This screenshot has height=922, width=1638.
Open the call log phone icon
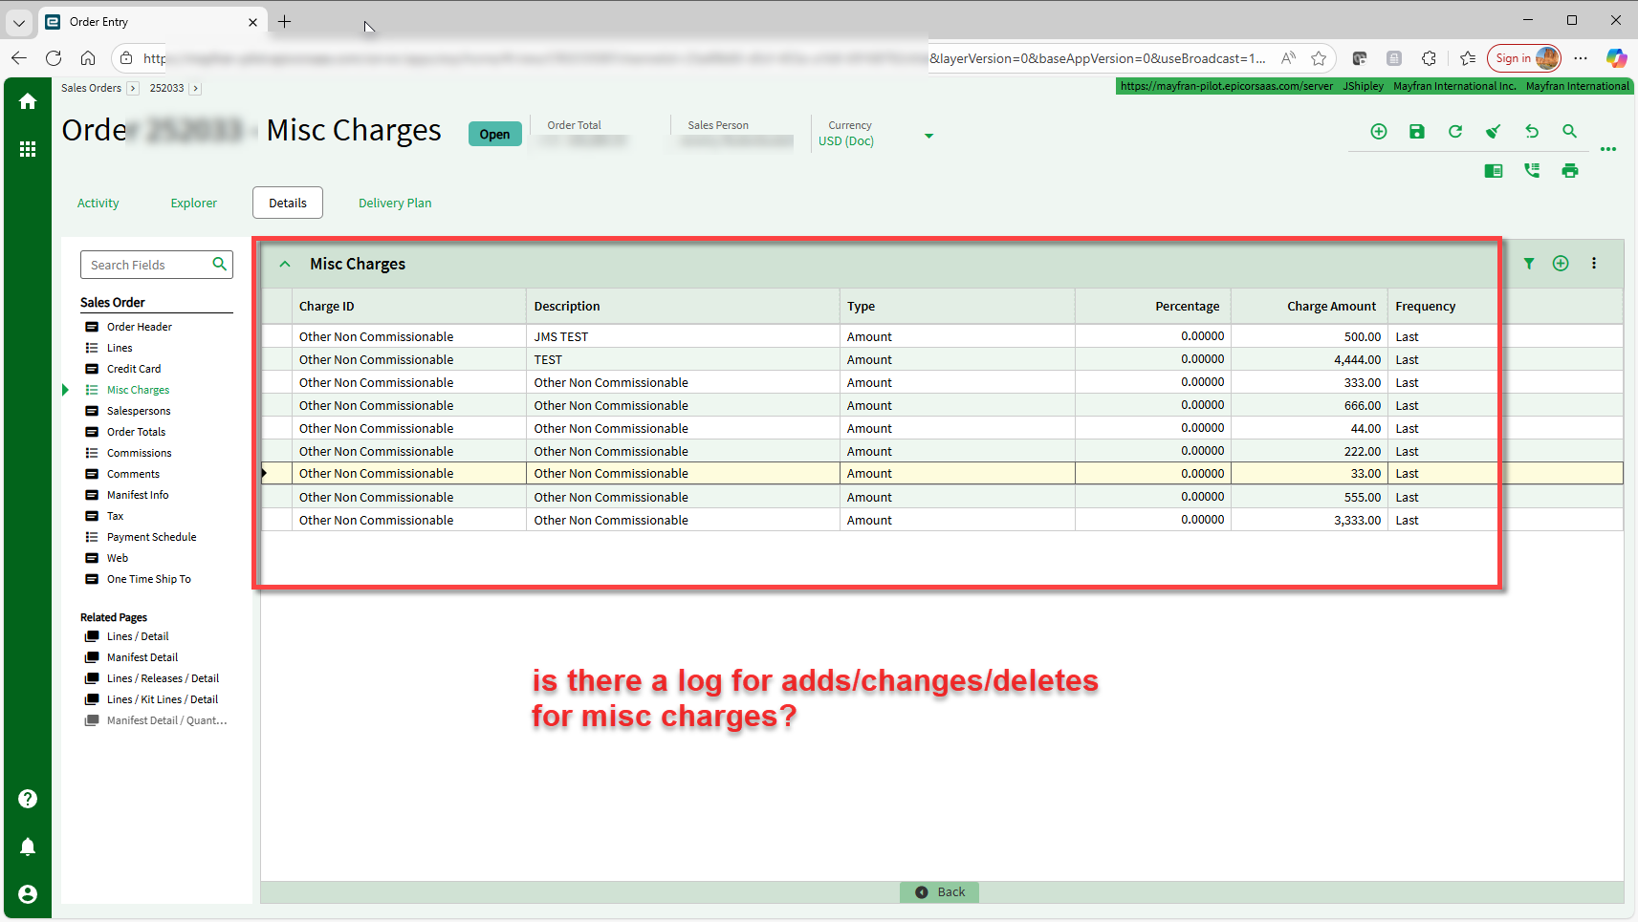coord(1532,171)
